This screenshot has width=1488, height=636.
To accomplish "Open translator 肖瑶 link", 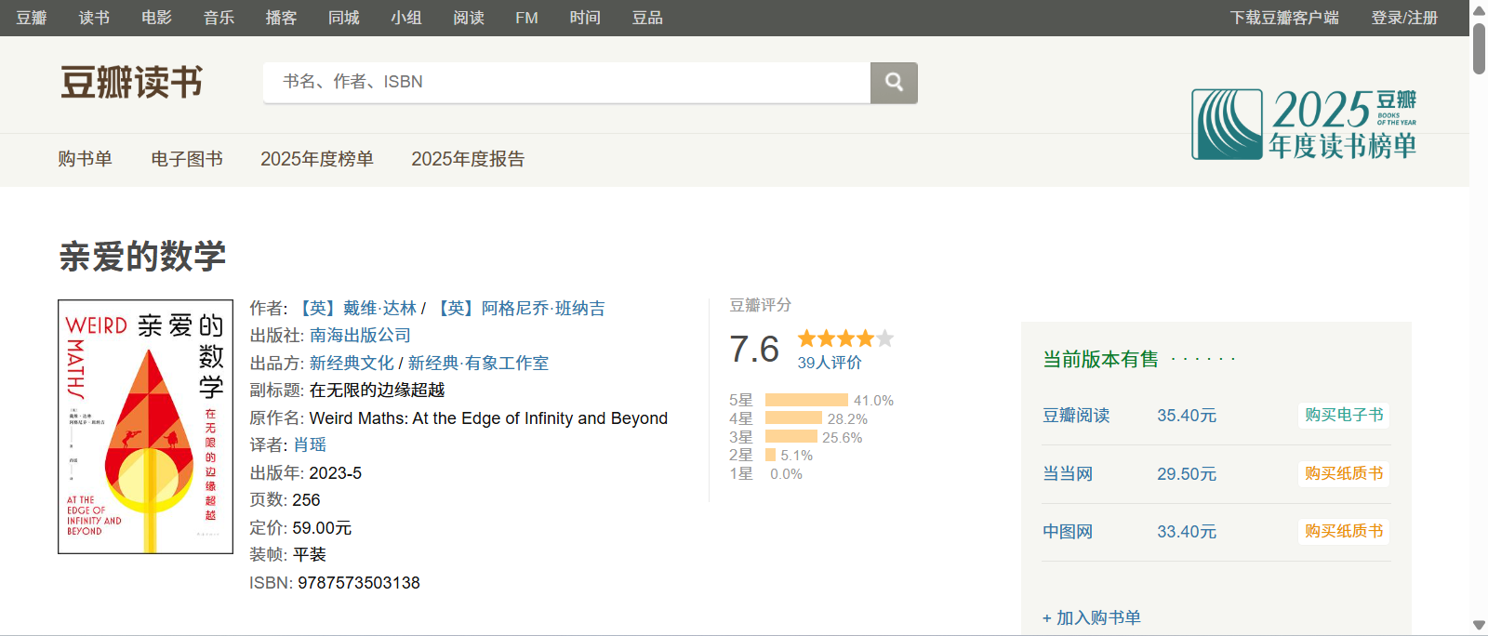I will [x=310, y=444].
